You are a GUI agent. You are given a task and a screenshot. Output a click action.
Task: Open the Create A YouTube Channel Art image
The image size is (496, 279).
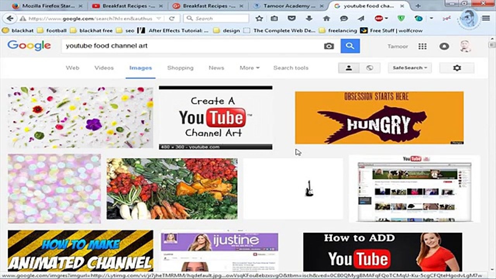click(215, 118)
